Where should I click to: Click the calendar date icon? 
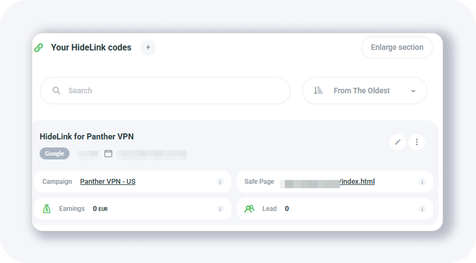pos(109,153)
